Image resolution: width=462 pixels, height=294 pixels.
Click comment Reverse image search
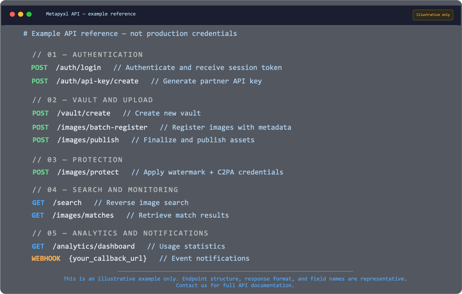(x=142, y=203)
